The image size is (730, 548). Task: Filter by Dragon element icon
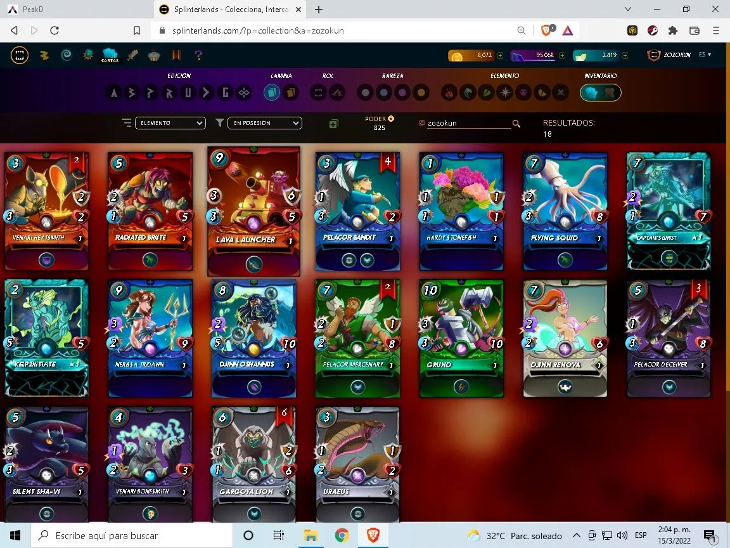(542, 92)
